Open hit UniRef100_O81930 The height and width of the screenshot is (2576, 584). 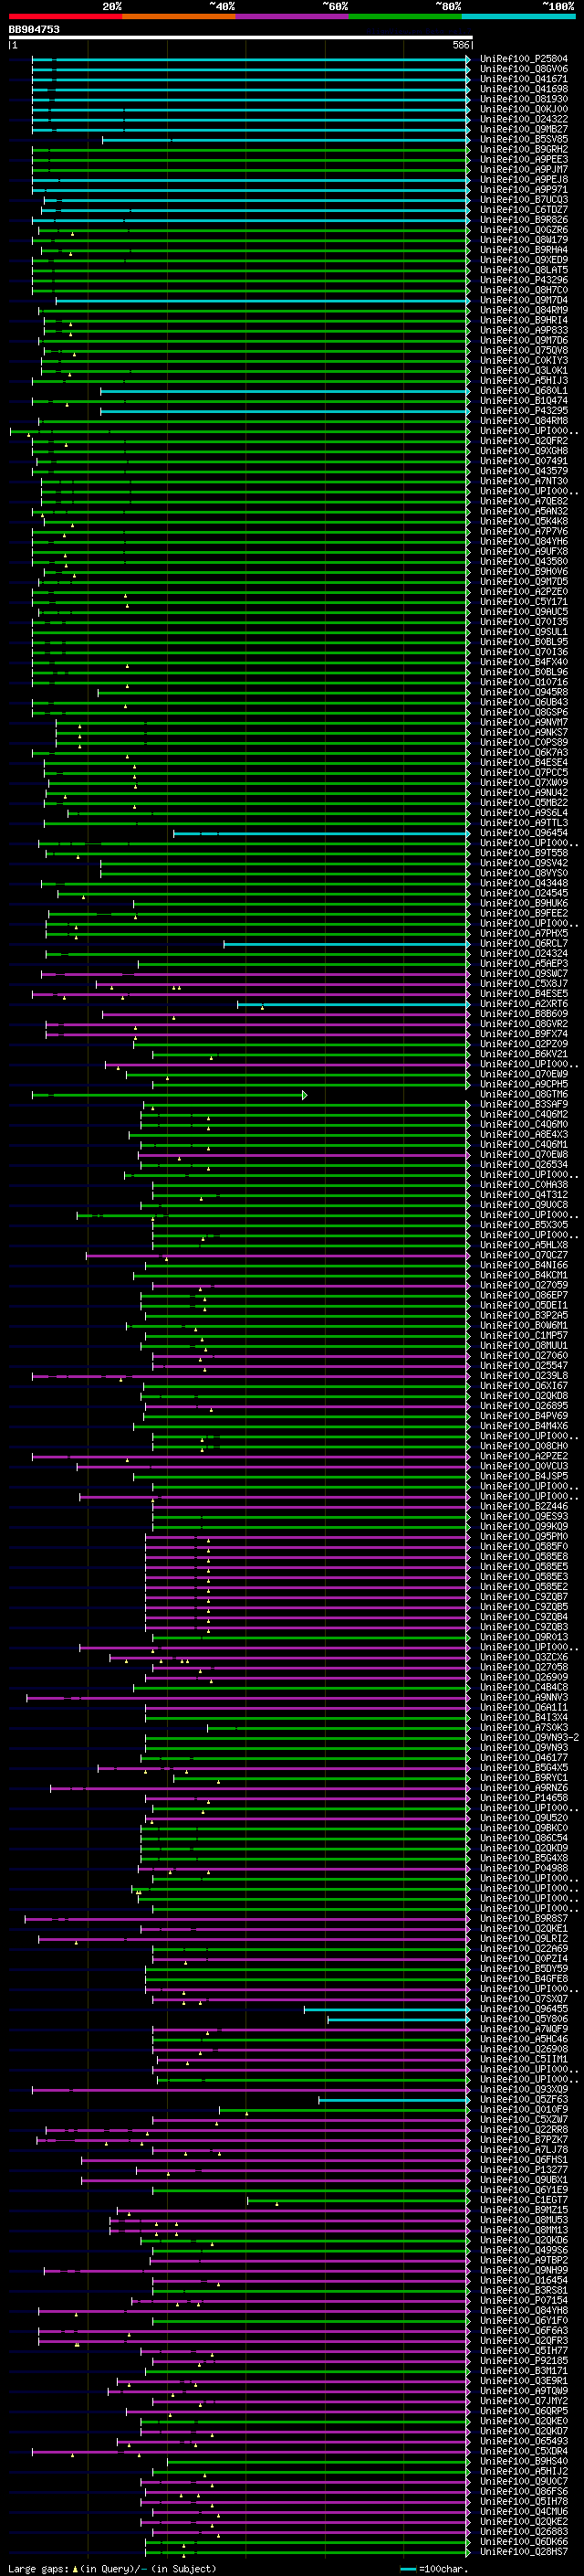[523, 99]
